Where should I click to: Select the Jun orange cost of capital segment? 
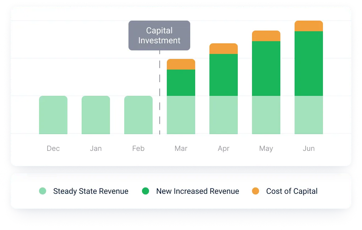(309, 26)
